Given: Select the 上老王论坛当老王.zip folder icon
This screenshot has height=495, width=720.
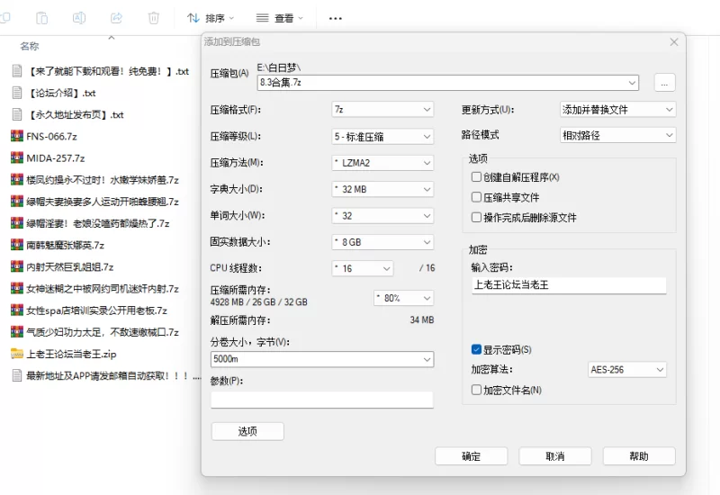Looking at the screenshot, I should (17, 354).
